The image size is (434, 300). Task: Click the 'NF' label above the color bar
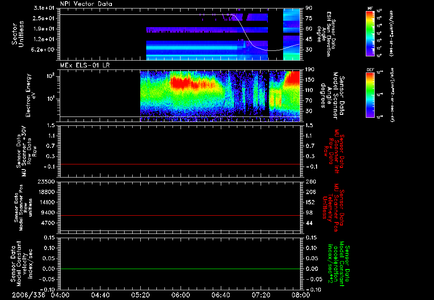[370, 8]
